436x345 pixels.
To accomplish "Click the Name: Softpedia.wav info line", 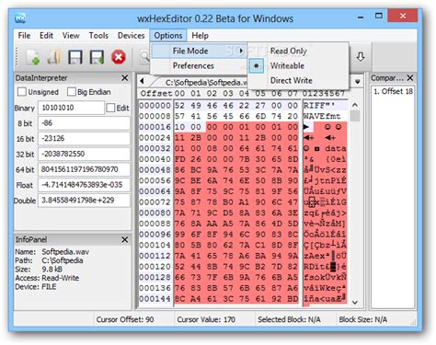I will (52, 252).
